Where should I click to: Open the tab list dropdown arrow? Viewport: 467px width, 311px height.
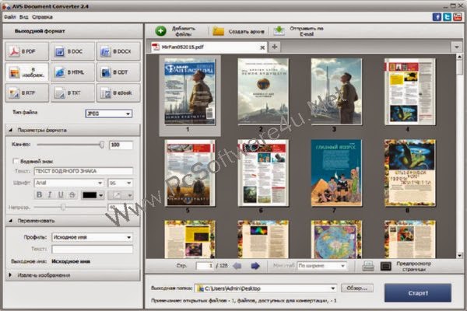pyautogui.click(x=457, y=47)
